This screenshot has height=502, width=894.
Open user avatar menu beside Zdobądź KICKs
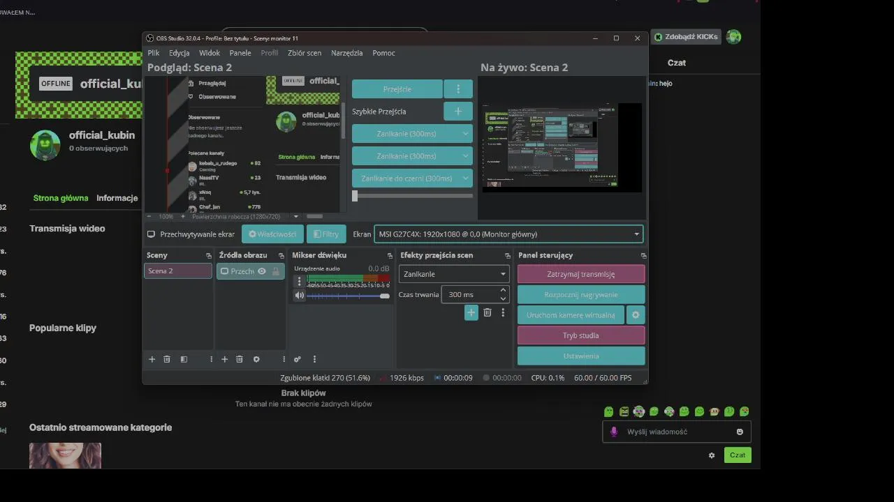click(733, 37)
